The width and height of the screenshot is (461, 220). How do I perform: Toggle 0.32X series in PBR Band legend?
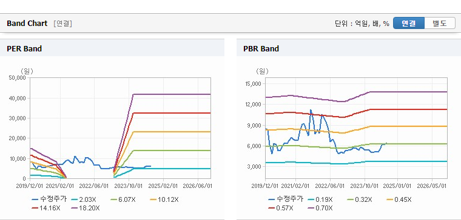[359, 199]
